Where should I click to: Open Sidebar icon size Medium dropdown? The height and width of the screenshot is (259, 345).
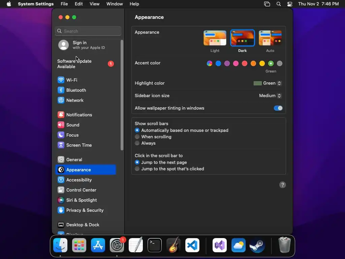[271, 95]
